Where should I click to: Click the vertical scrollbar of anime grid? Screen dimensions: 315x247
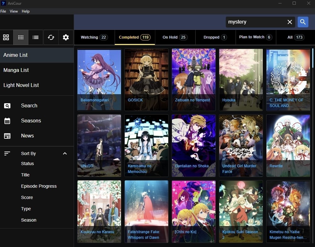(312, 58)
